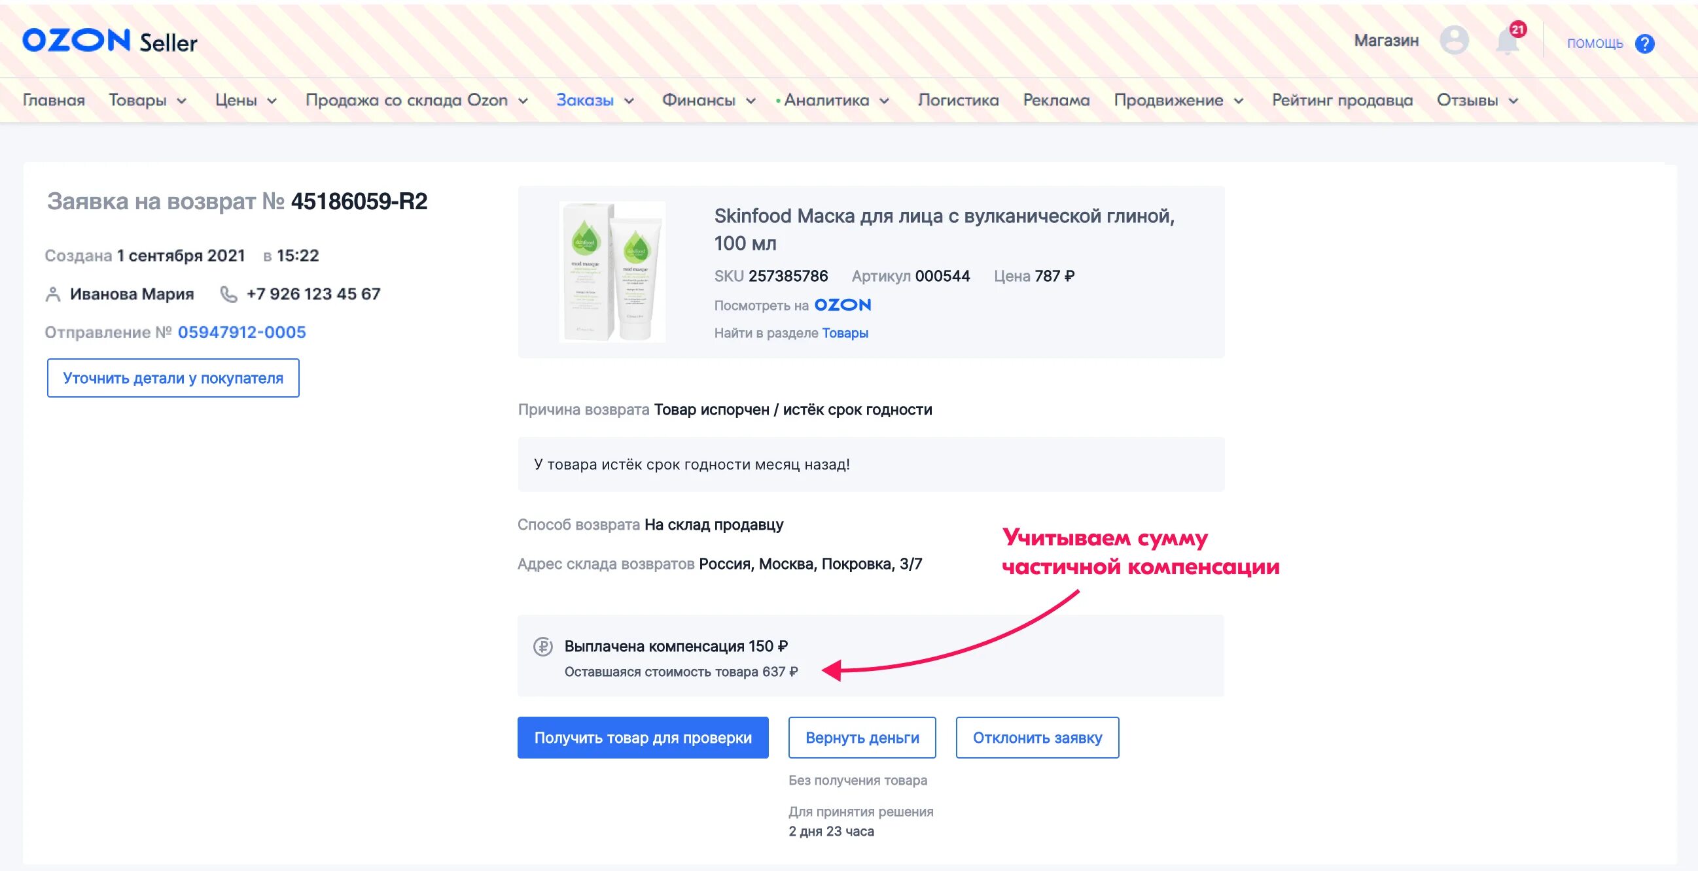The width and height of the screenshot is (1698, 871).
Task: Click the buyer person icon near Иванова Мария
Action: point(53,294)
